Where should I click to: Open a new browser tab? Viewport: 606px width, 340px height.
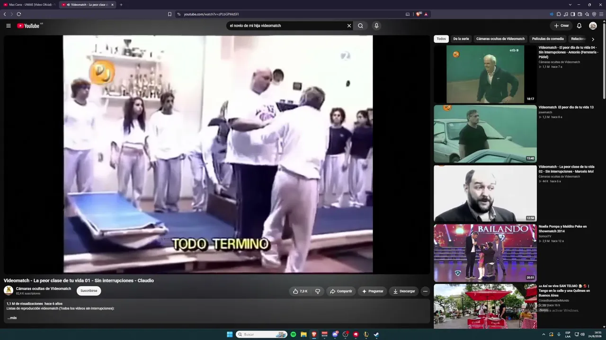pos(121,5)
